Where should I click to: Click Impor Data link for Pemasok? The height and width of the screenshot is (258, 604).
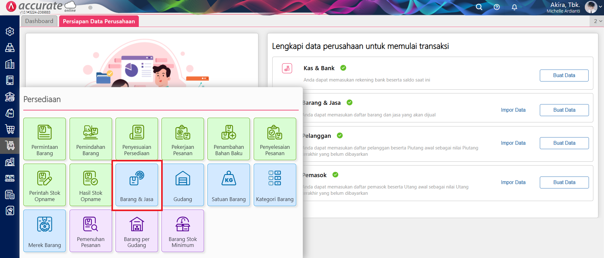(513, 182)
